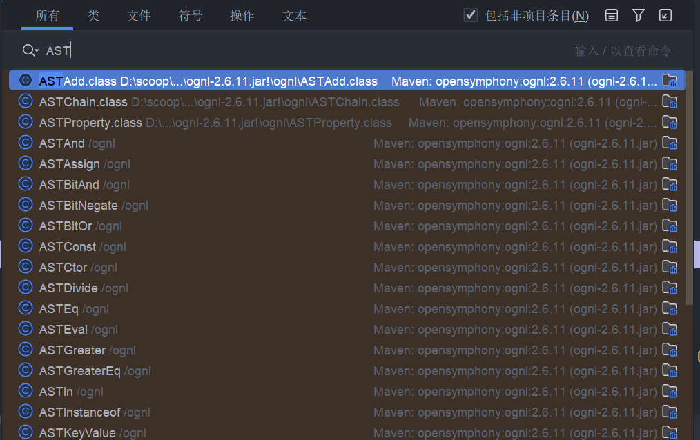Open ASTAnd class result
The image size is (700, 440).
point(347,143)
